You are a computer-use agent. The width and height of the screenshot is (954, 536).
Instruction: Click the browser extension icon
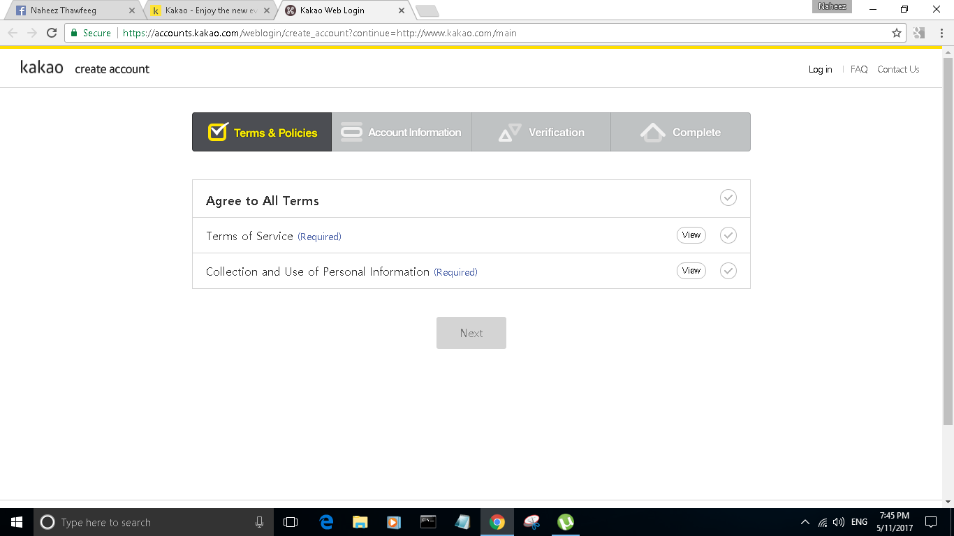(919, 33)
